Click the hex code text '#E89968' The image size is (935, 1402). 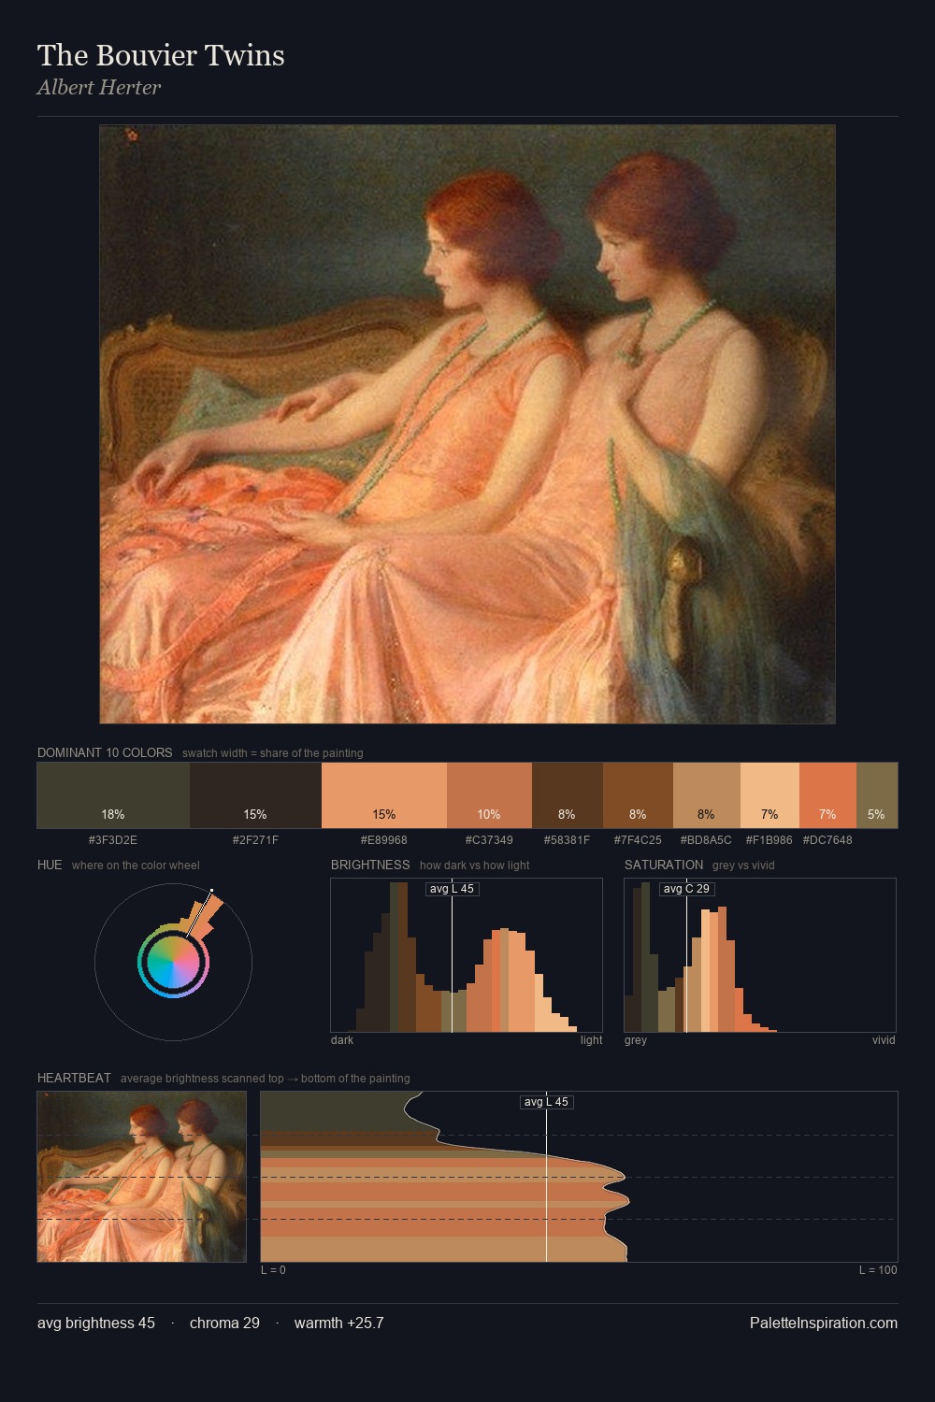[x=384, y=839]
